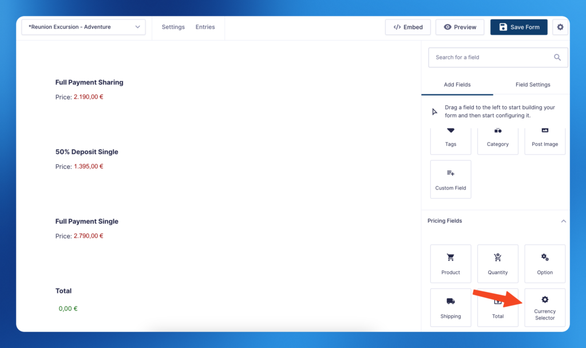This screenshot has height=348, width=586.
Task: Collapse the Pricing Fields section
Action: (563, 221)
